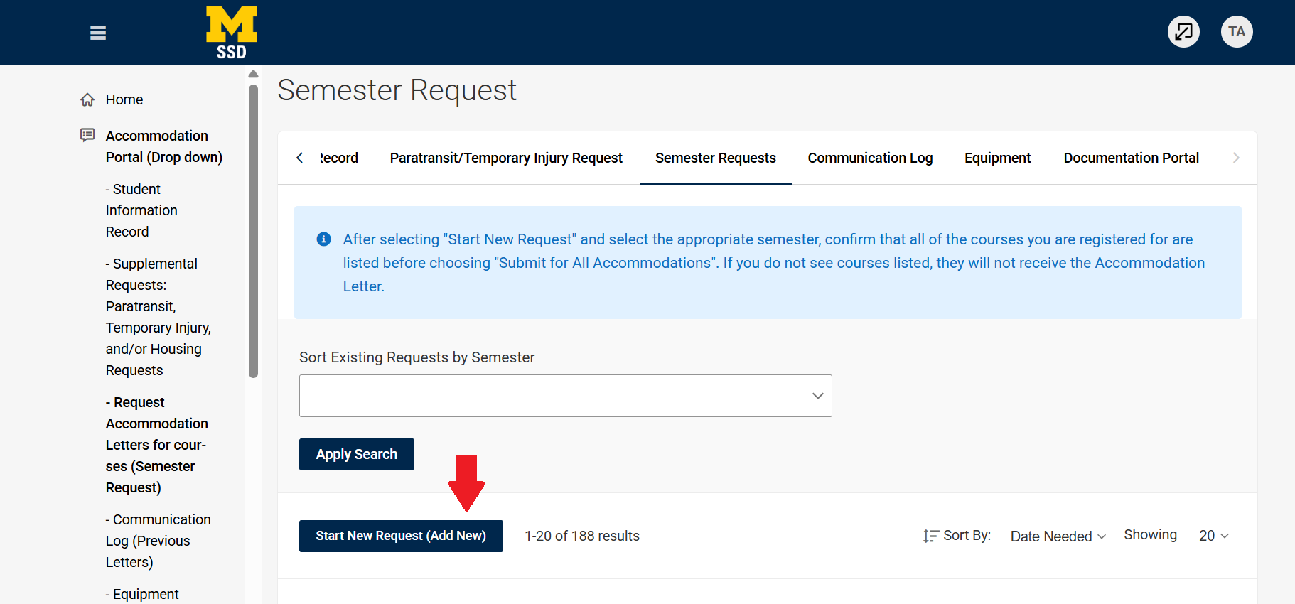Open the Showing 20 results dropdown

[1214, 536]
